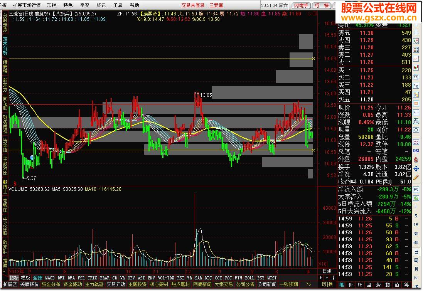This screenshot has height=291, width=423.
Task: Select 5-minute period in right toolbar
Action: [x=416, y=216]
